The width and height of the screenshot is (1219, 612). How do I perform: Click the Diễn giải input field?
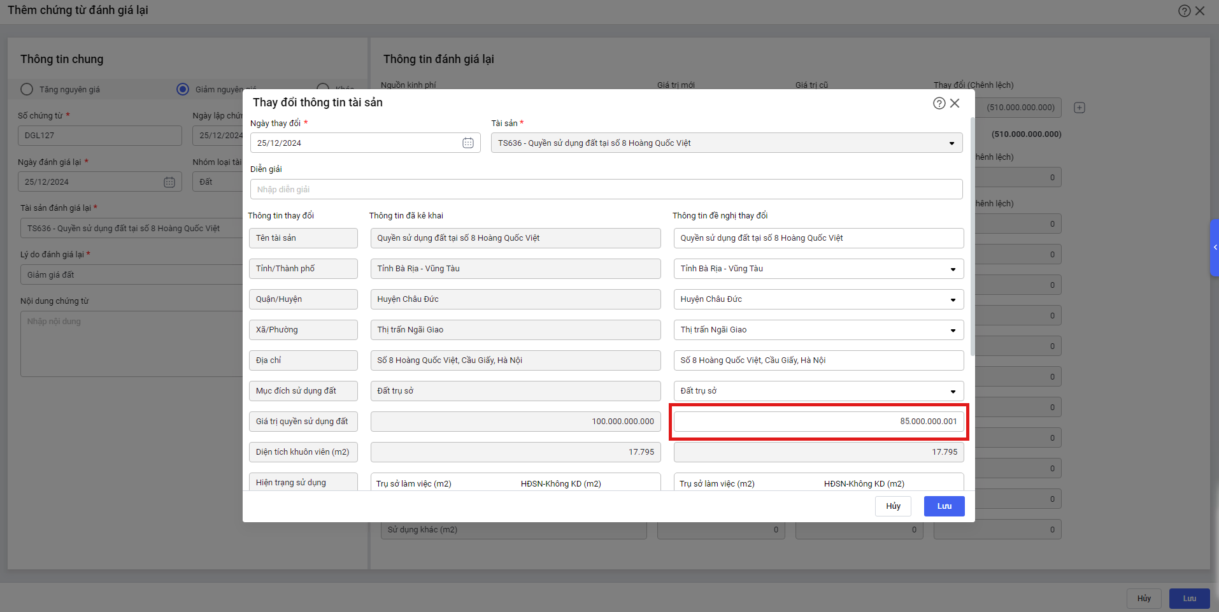[606, 190]
